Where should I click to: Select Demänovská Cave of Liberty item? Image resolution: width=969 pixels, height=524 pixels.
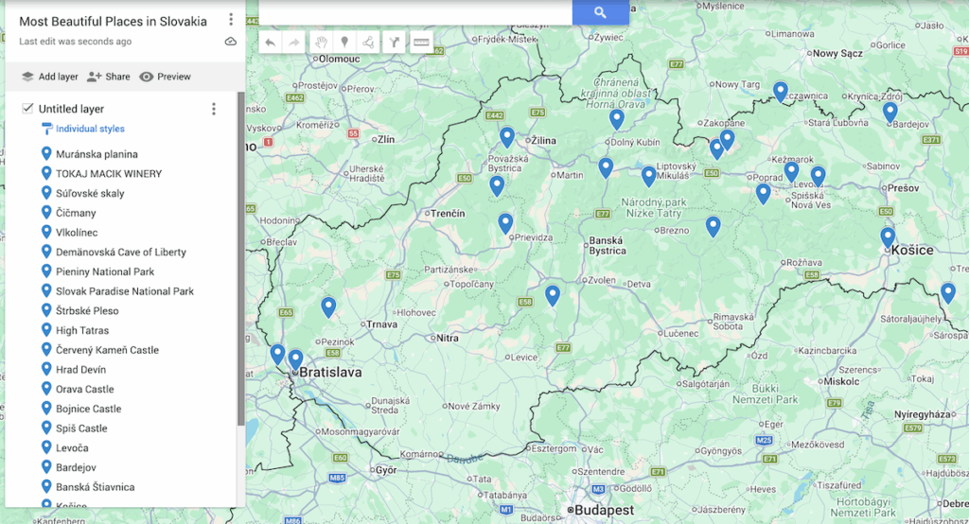click(121, 253)
